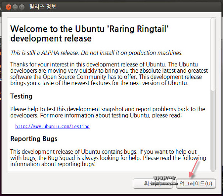
Task: Click the 'Please help to test' paragraph
Action: pos(108,112)
